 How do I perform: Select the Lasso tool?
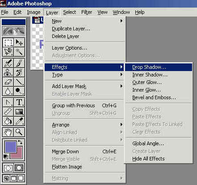point(8,52)
